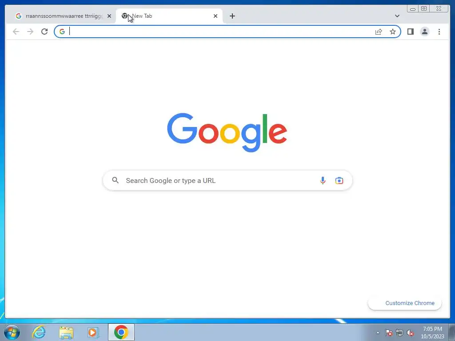Click the magnifier icon in the search box

(x=115, y=180)
